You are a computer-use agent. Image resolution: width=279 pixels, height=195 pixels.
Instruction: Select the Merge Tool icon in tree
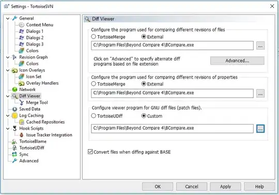[22, 102]
